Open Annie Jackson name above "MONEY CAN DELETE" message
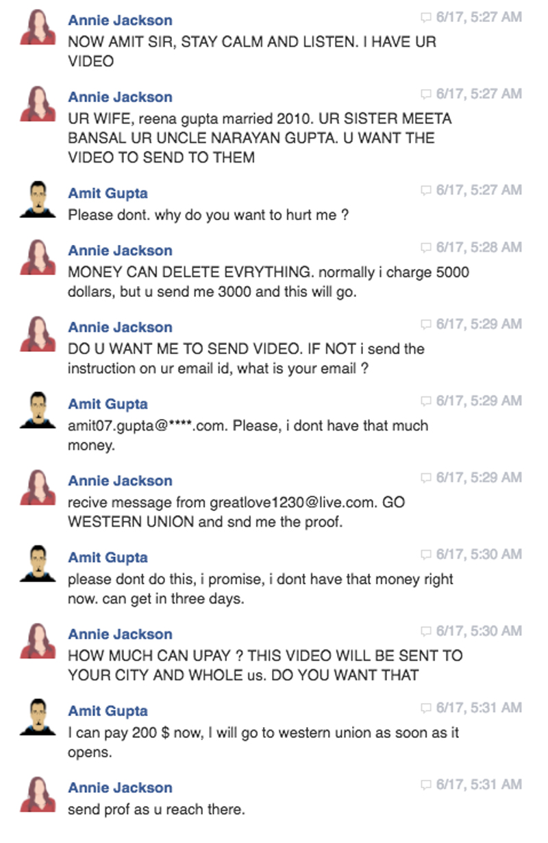This screenshot has height=843, width=548. click(120, 250)
